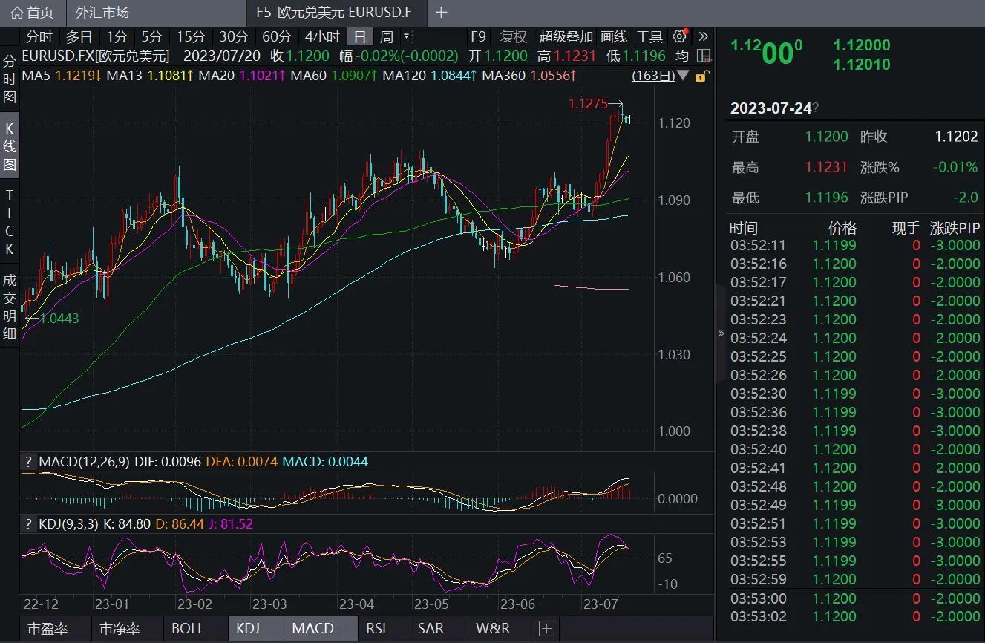Click the 超级叠加 button
This screenshot has width=985, height=643.
566,36
